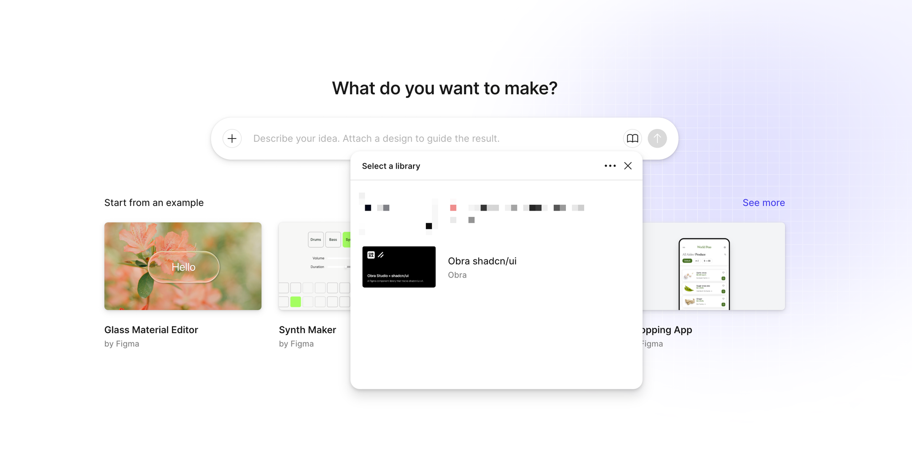This screenshot has height=474, width=912.
Task: Focus the Describe your idea input field
Action: (x=410, y=139)
